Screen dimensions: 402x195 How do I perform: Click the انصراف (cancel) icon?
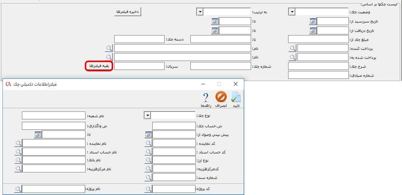click(x=221, y=97)
